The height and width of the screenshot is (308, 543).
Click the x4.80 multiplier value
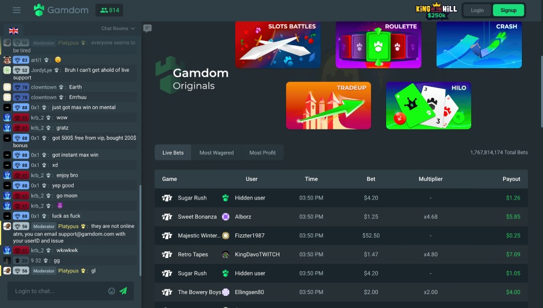pos(430,254)
